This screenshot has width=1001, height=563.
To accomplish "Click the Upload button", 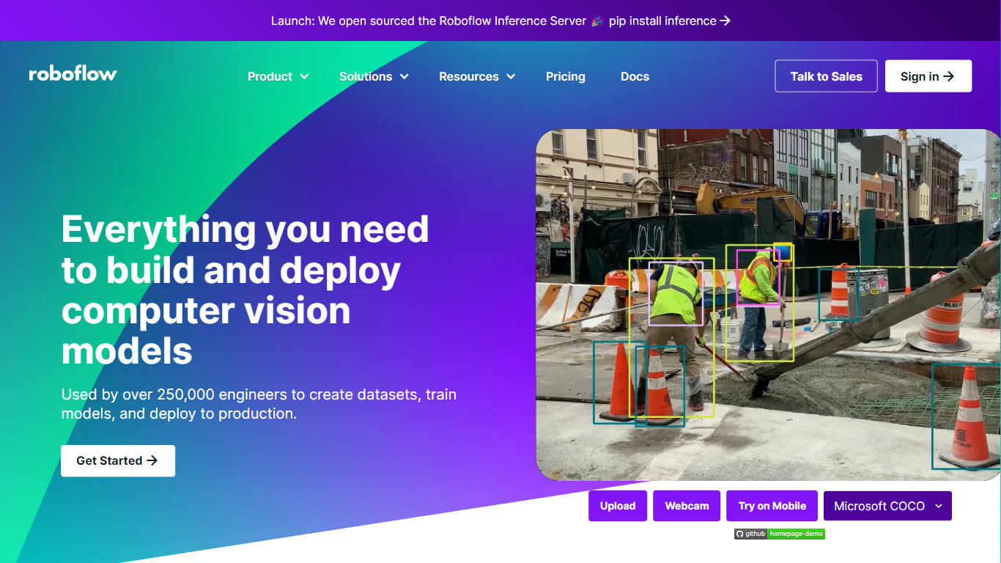I will [618, 506].
